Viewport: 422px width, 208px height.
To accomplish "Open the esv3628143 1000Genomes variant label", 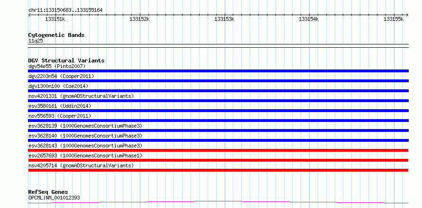I will pos(85,146).
